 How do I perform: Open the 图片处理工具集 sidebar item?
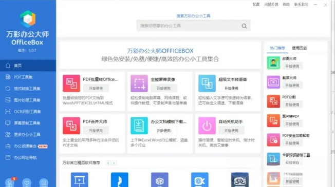(28, 100)
